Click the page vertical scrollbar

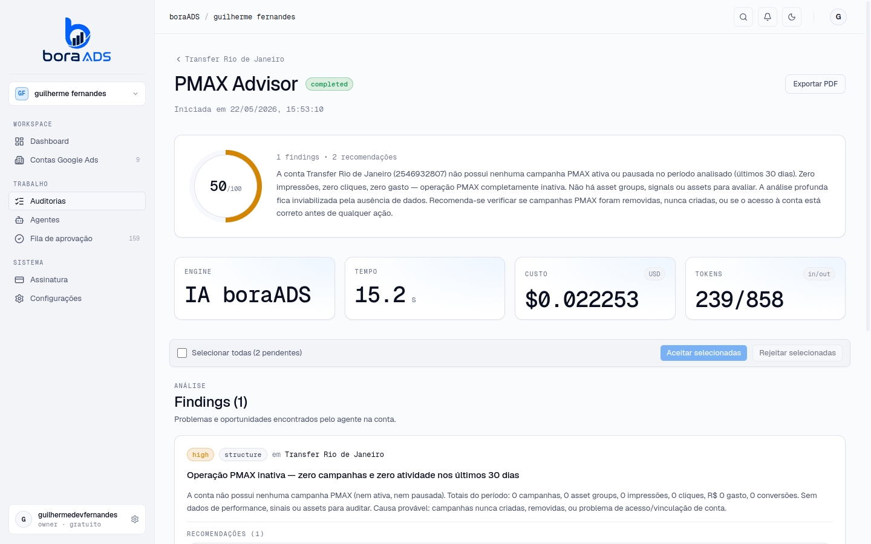[x=868, y=166]
